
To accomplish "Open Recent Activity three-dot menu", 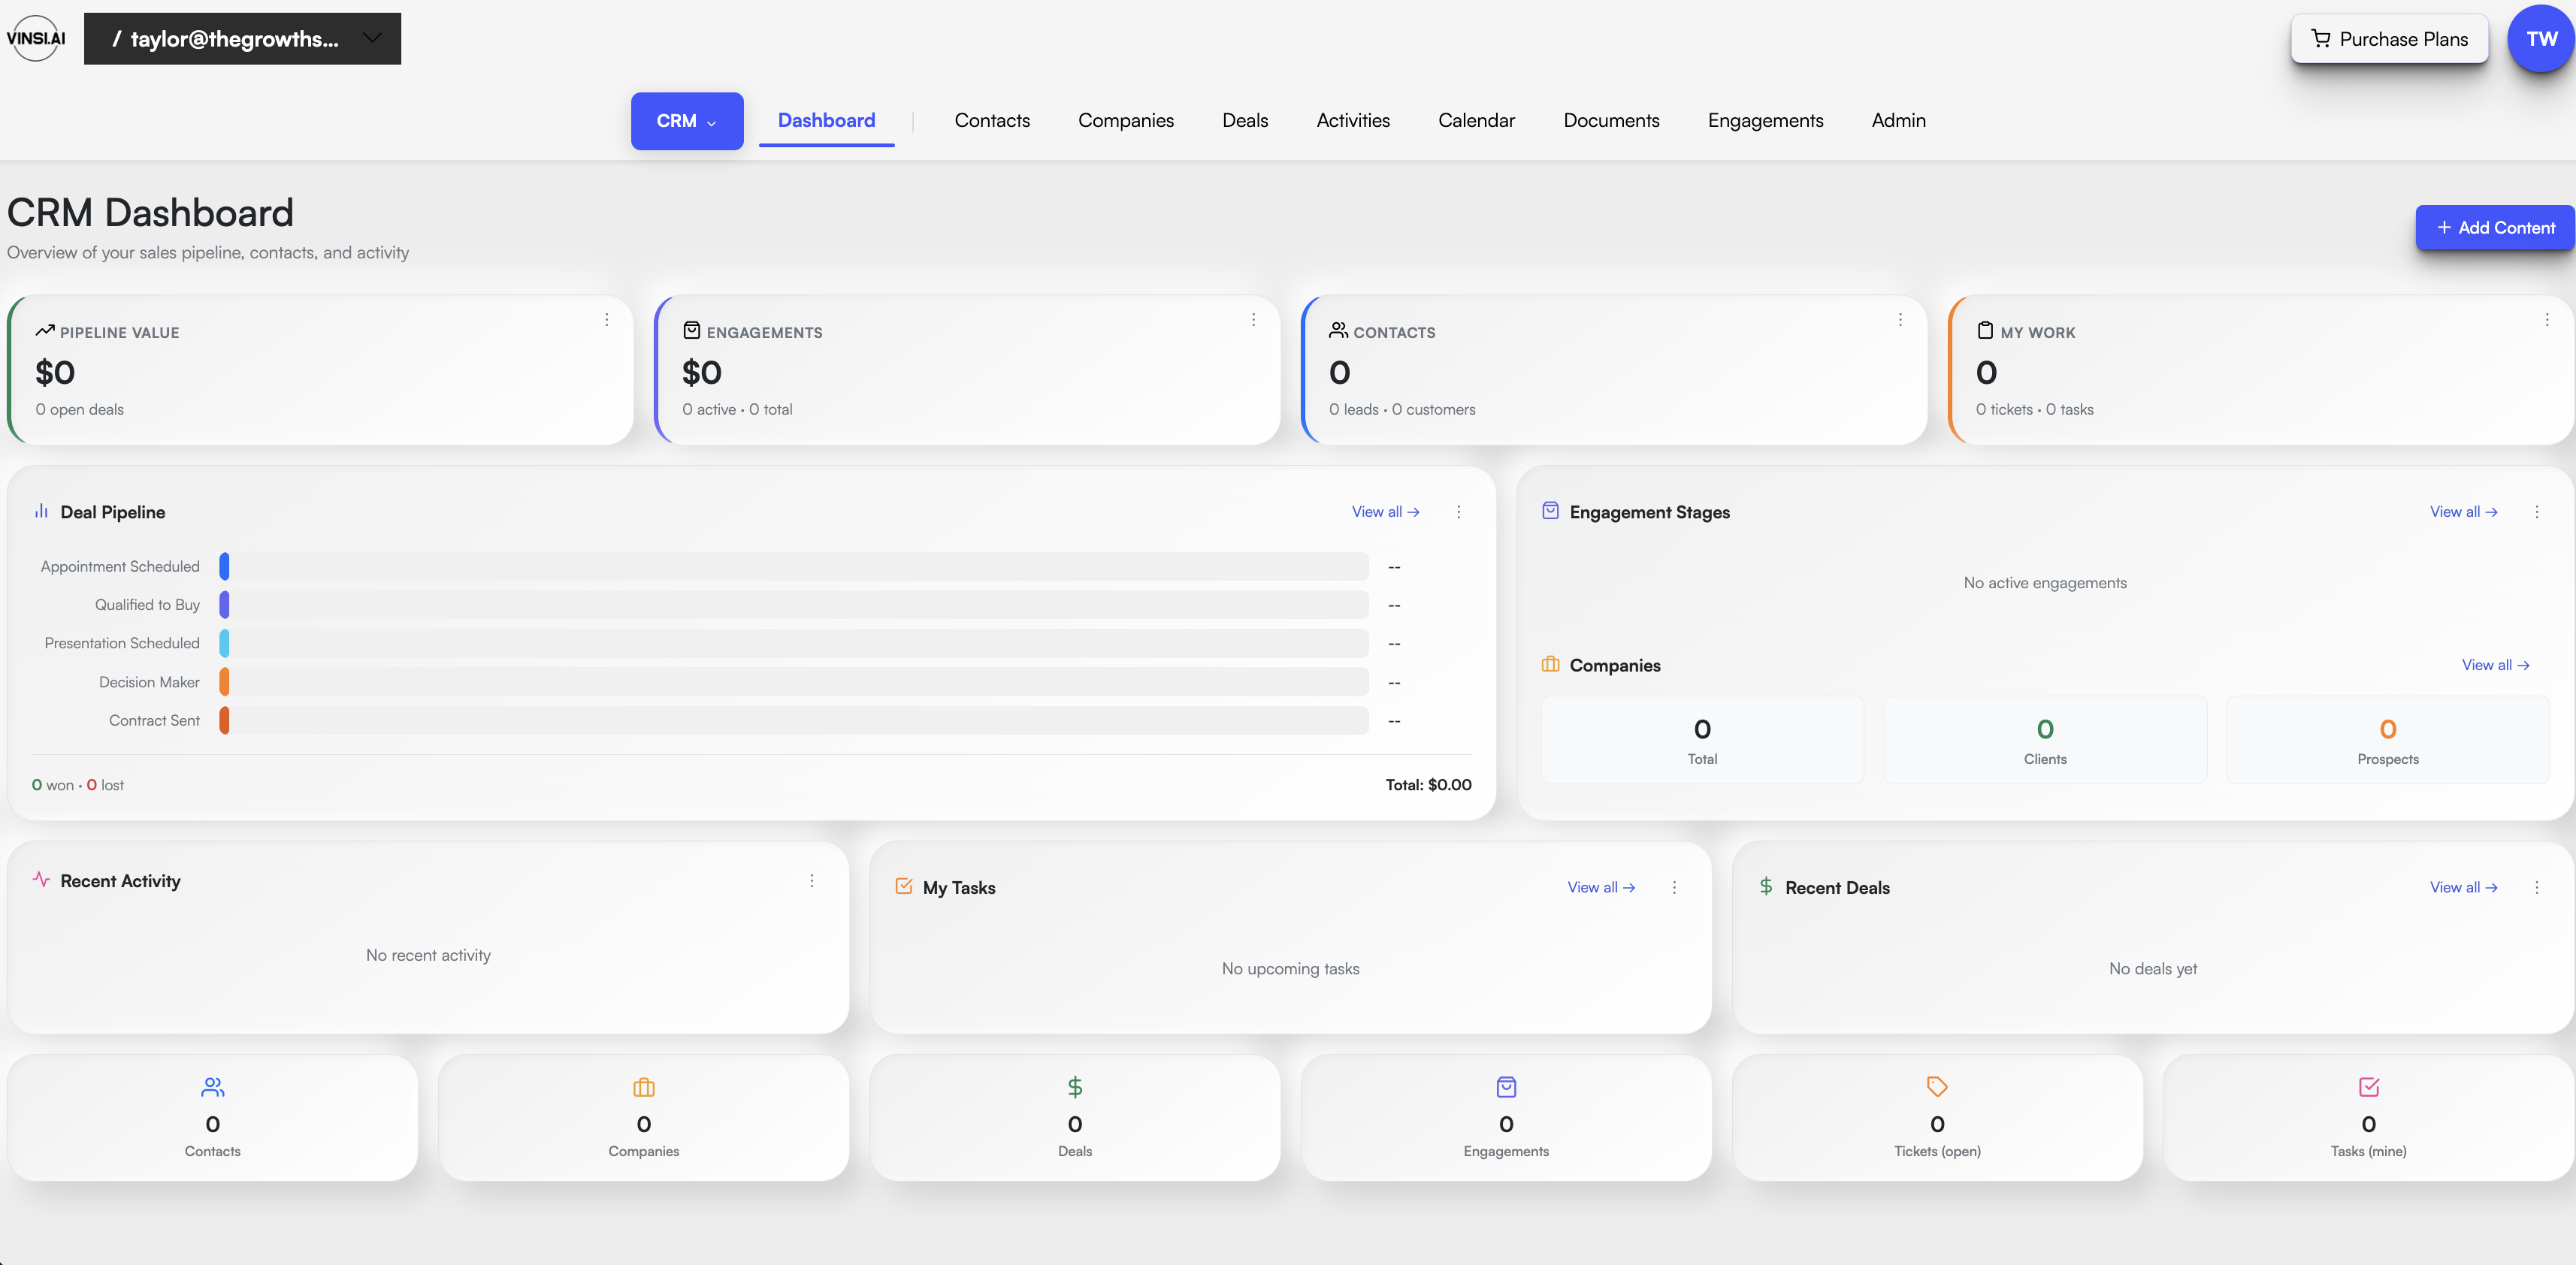I will pos(812,881).
